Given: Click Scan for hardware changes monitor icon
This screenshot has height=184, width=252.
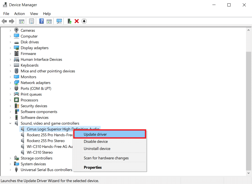Looking at the screenshot, I should pos(59,21).
